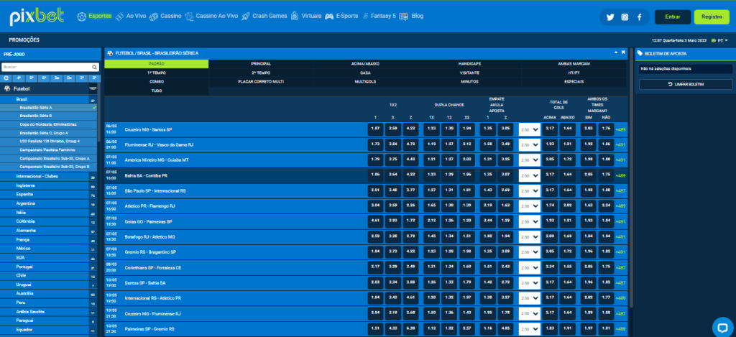Select the 1º Tempo market tab

point(156,73)
